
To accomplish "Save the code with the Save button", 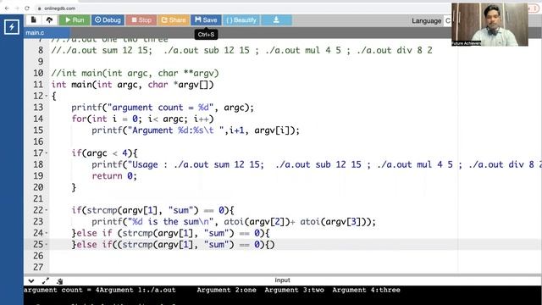I will 206,20.
